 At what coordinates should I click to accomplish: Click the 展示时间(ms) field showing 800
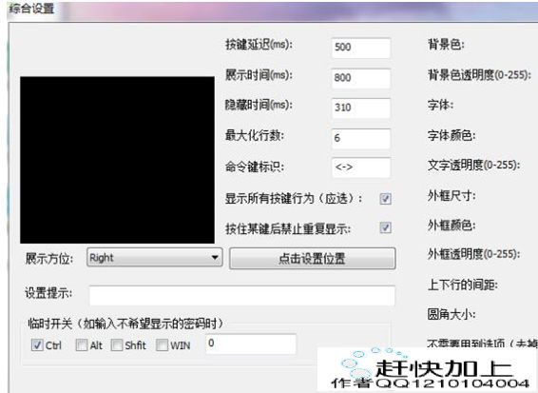point(361,78)
